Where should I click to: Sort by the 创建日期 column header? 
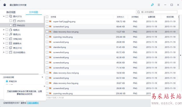[152, 17]
